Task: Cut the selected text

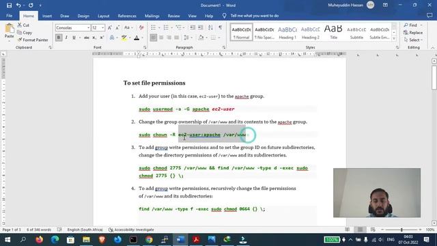Action: [x=23, y=25]
